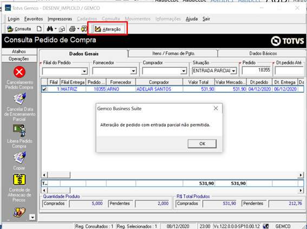Click the bottom sidebar people icon

[19, 212]
